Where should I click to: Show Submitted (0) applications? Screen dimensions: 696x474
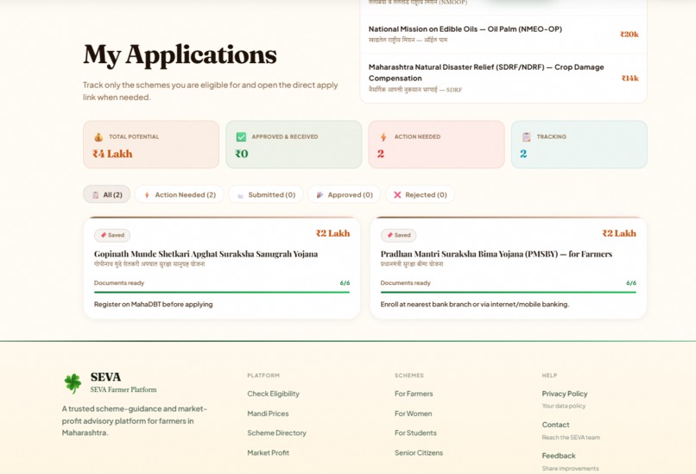(x=266, y=194)
